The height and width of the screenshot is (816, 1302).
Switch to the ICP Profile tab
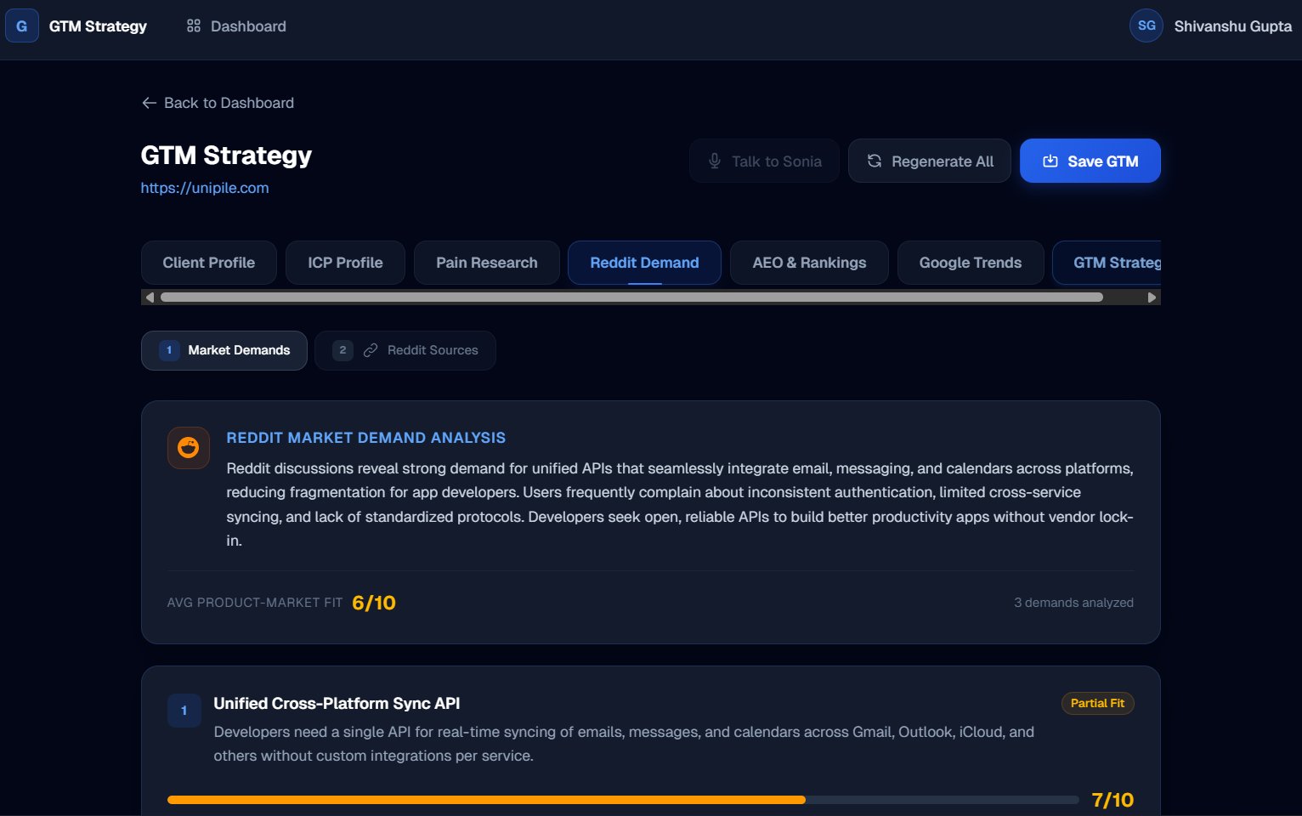[345, 263]
